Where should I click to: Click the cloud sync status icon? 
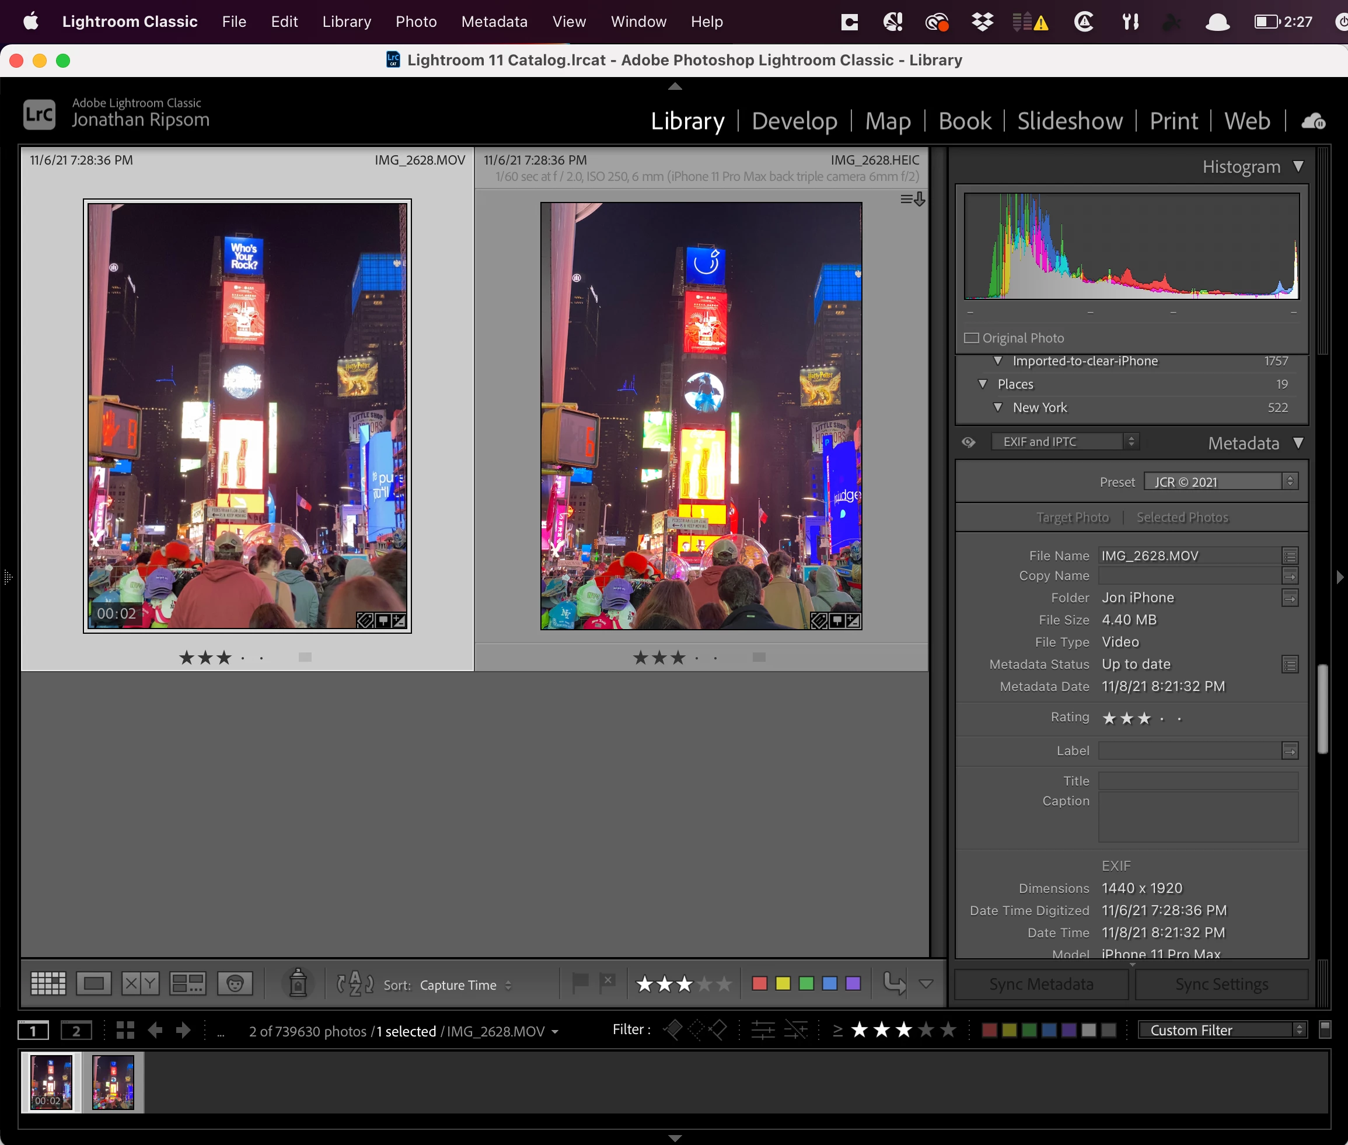click(x=1313, y=121)
